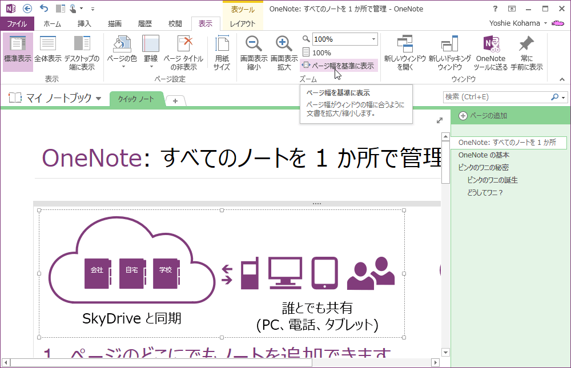Click the 誰とでも共有 caption
Screen dimensions: 571x368
[317, 308]
